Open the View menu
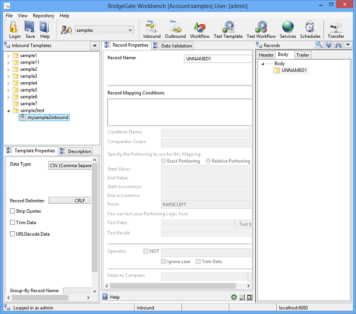Image resolution: width=356 pixels, height=314 pixels. click(22, 15)
